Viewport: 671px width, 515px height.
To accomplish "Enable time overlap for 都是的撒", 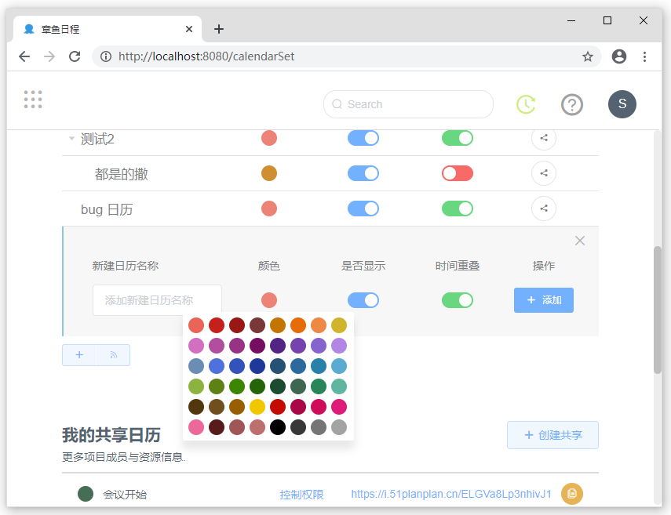I will coord(457,173).
